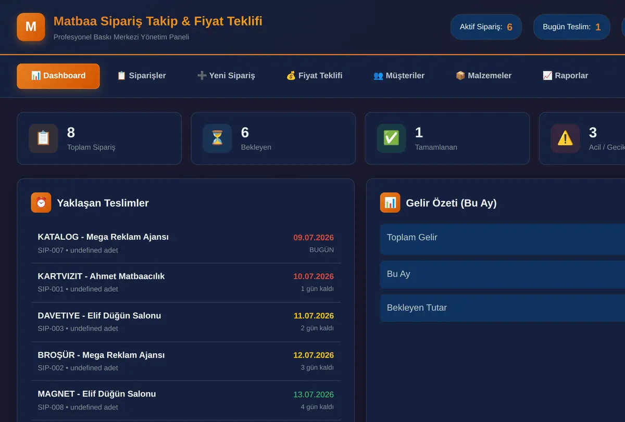Image resolution: width=625 pixels, height=422 pixels.
Task: Click order code SIP-008
Action: pyautogui.click(x=51, y=407)
